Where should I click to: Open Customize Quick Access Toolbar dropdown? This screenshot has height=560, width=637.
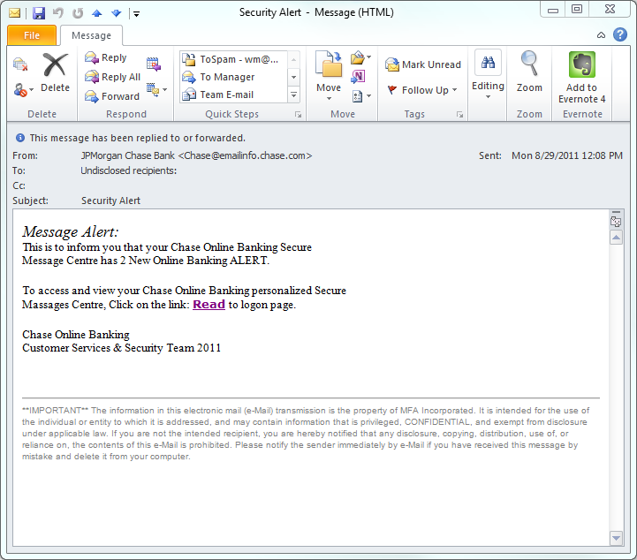click(136, 14)
